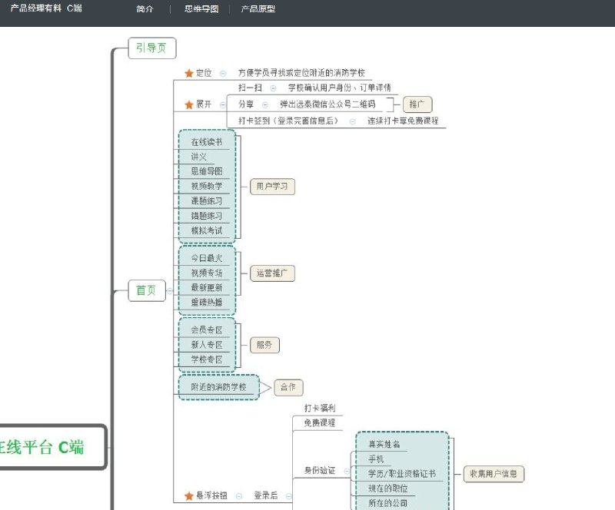Screen dimensions: 615x510
Task: Switch to the 思维导图 tab
Action: [x=201, y=8]
